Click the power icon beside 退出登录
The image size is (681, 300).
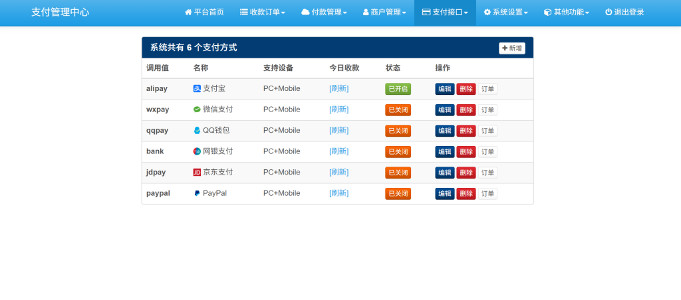pos(609,12)
